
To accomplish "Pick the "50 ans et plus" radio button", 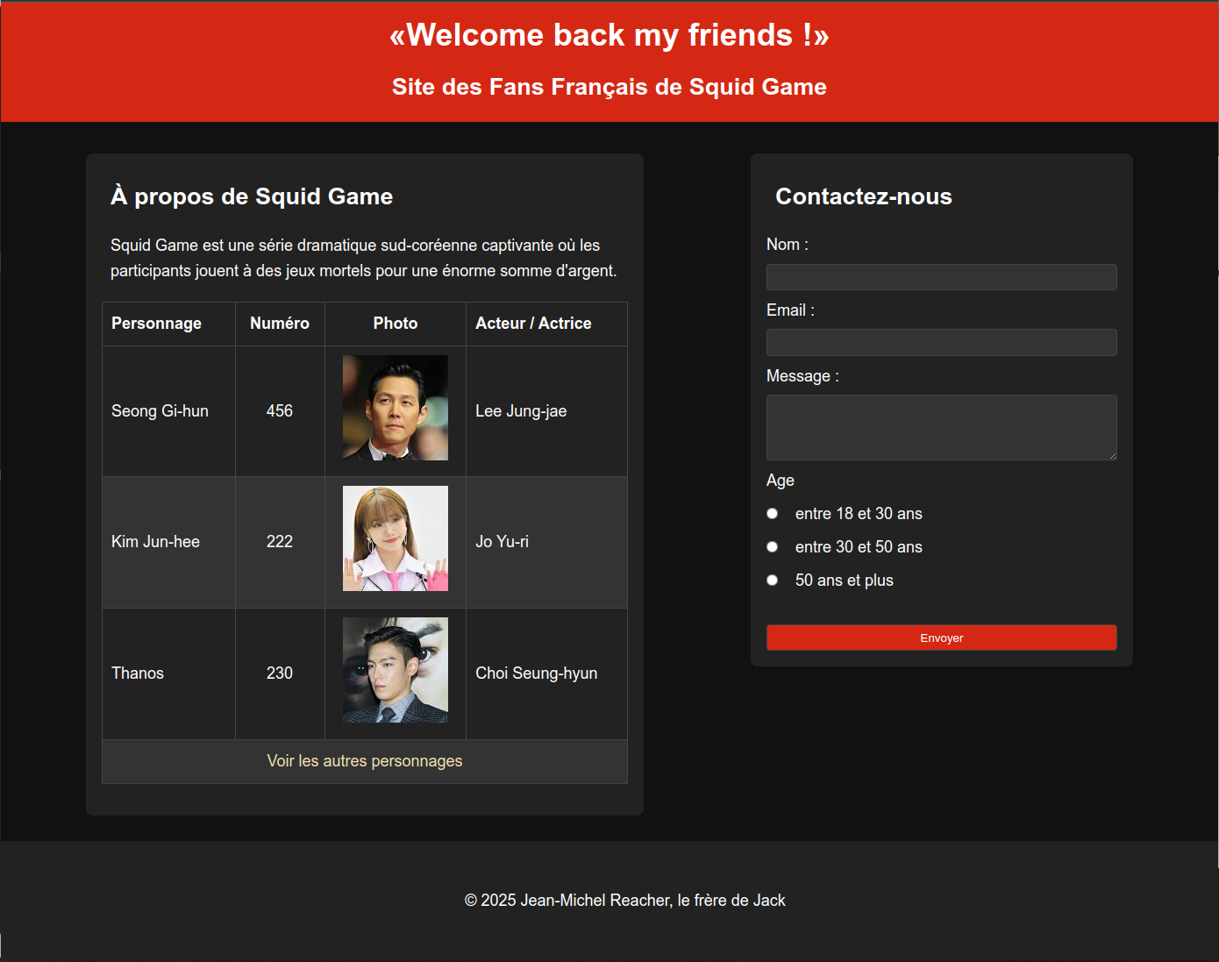I will point(773,581).
